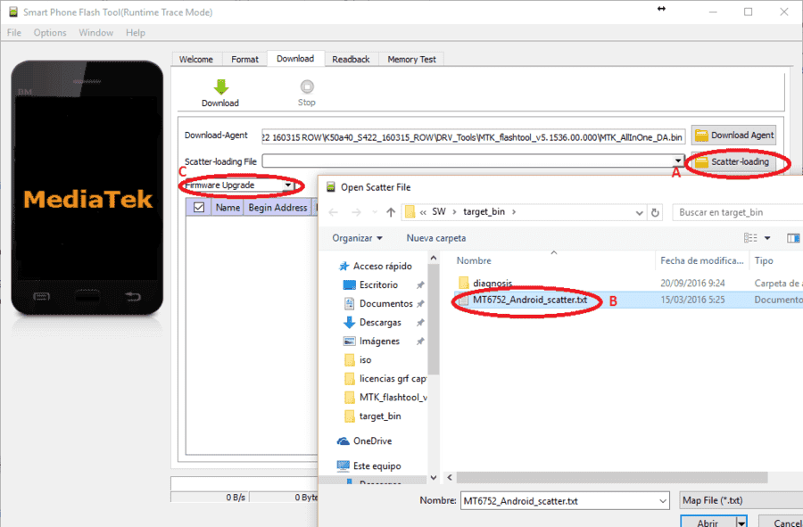The height and width of the screenshot is (527, 803).
Task: Refresh the target_bin folder listing
Action: tap(655, 212)
